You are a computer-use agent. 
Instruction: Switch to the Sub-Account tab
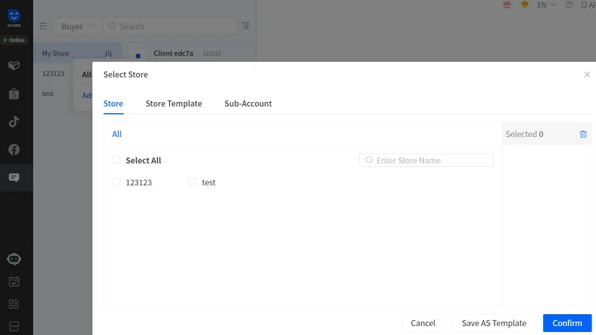[x=248, y=103]
